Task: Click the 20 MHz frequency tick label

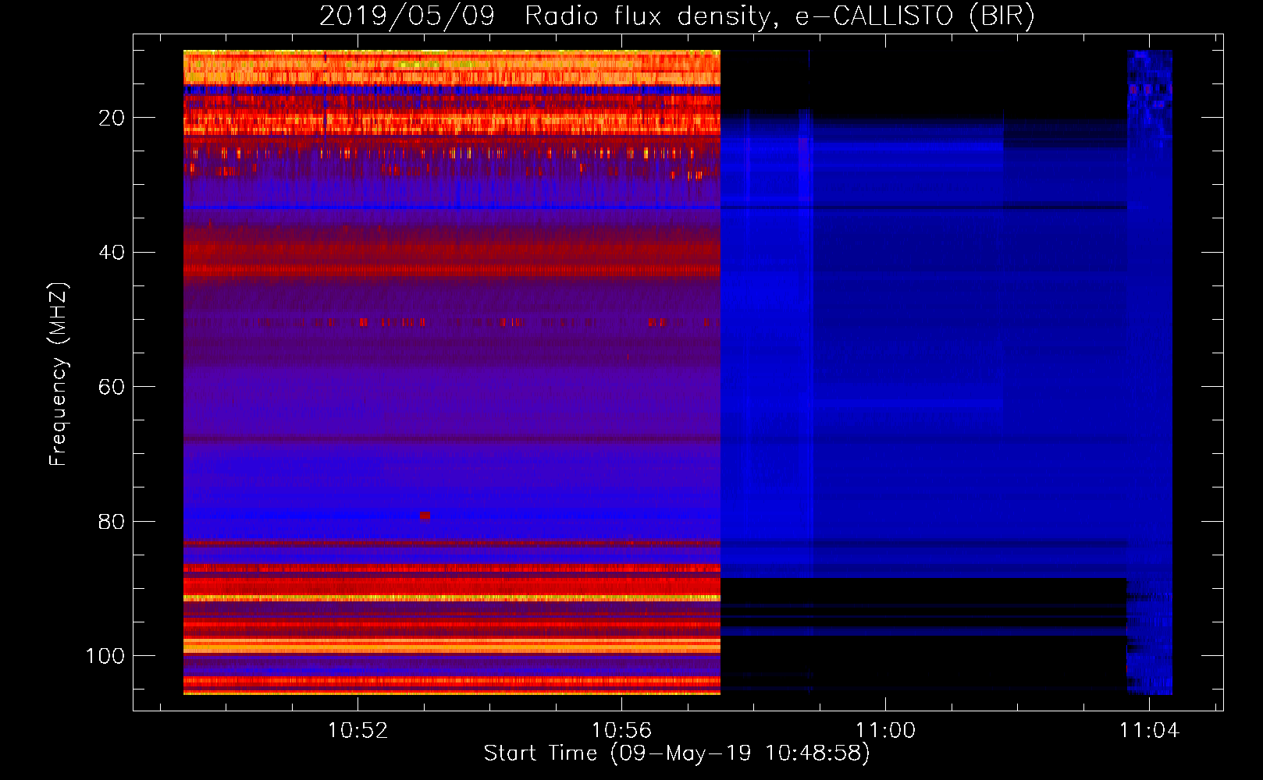Action: click(112, 118)
